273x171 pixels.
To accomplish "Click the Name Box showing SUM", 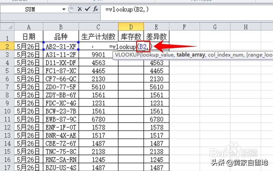I will pyautogui.click(x=30, y=9).
